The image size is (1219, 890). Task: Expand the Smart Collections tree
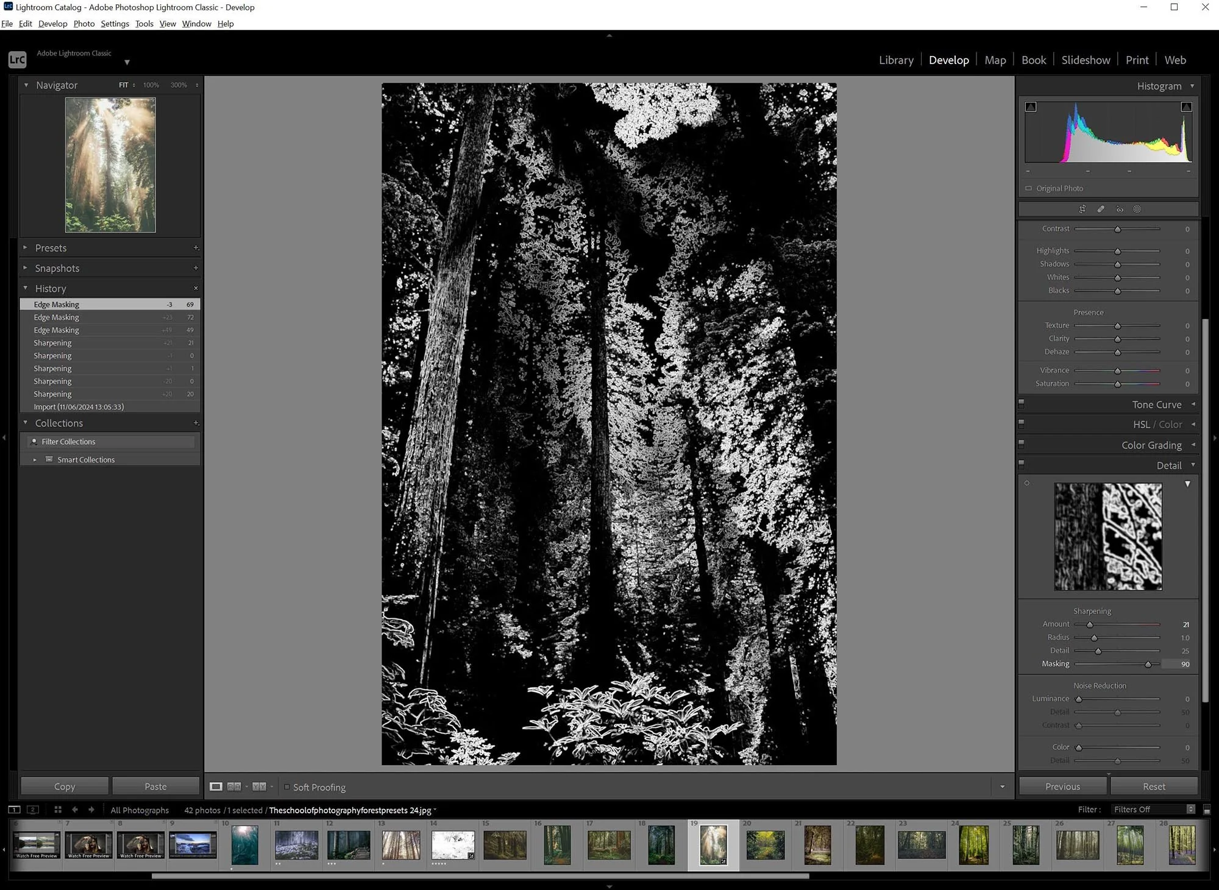(35, 459)
